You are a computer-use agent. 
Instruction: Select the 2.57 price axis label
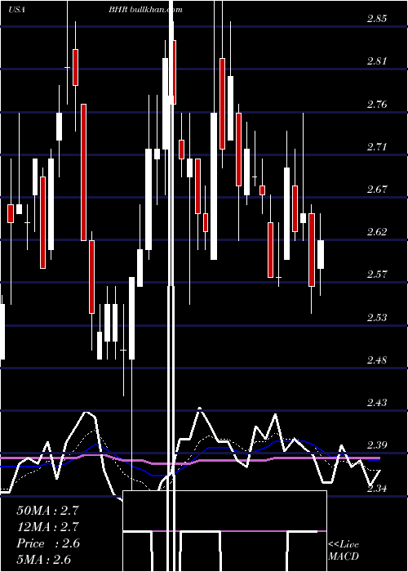click(x=377, y=274)
